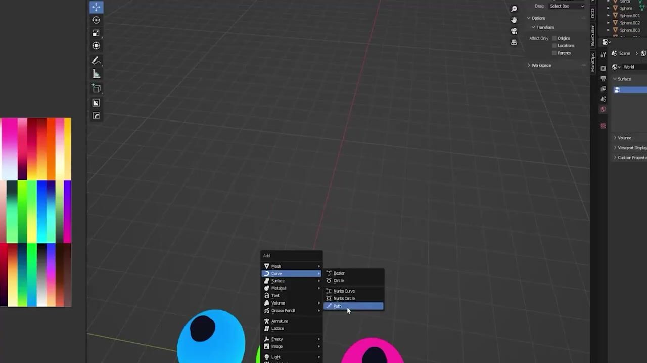
Task: Add an Armature from Add menu
Action: pyautogui.click(x=292, y=321)
